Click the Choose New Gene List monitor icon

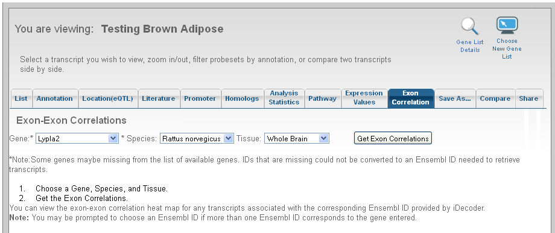(507, 25)
